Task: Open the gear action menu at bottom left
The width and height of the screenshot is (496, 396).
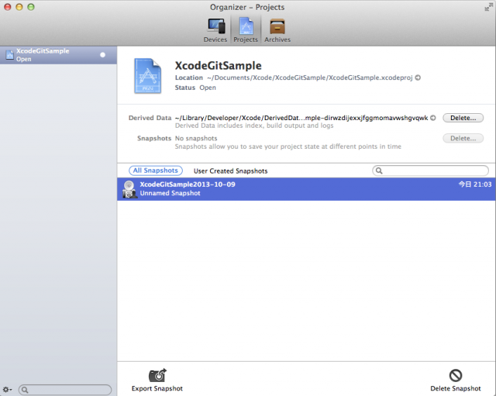Action: pos(8,390)
